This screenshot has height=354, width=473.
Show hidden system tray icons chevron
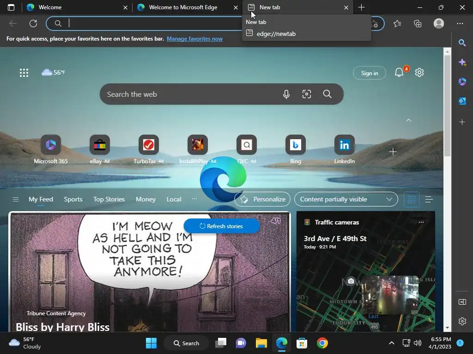tap(392, 343)
